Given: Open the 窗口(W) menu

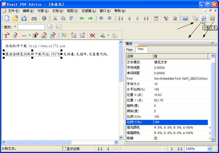Looking at the screenshot, I should click(x=105, y=11).
